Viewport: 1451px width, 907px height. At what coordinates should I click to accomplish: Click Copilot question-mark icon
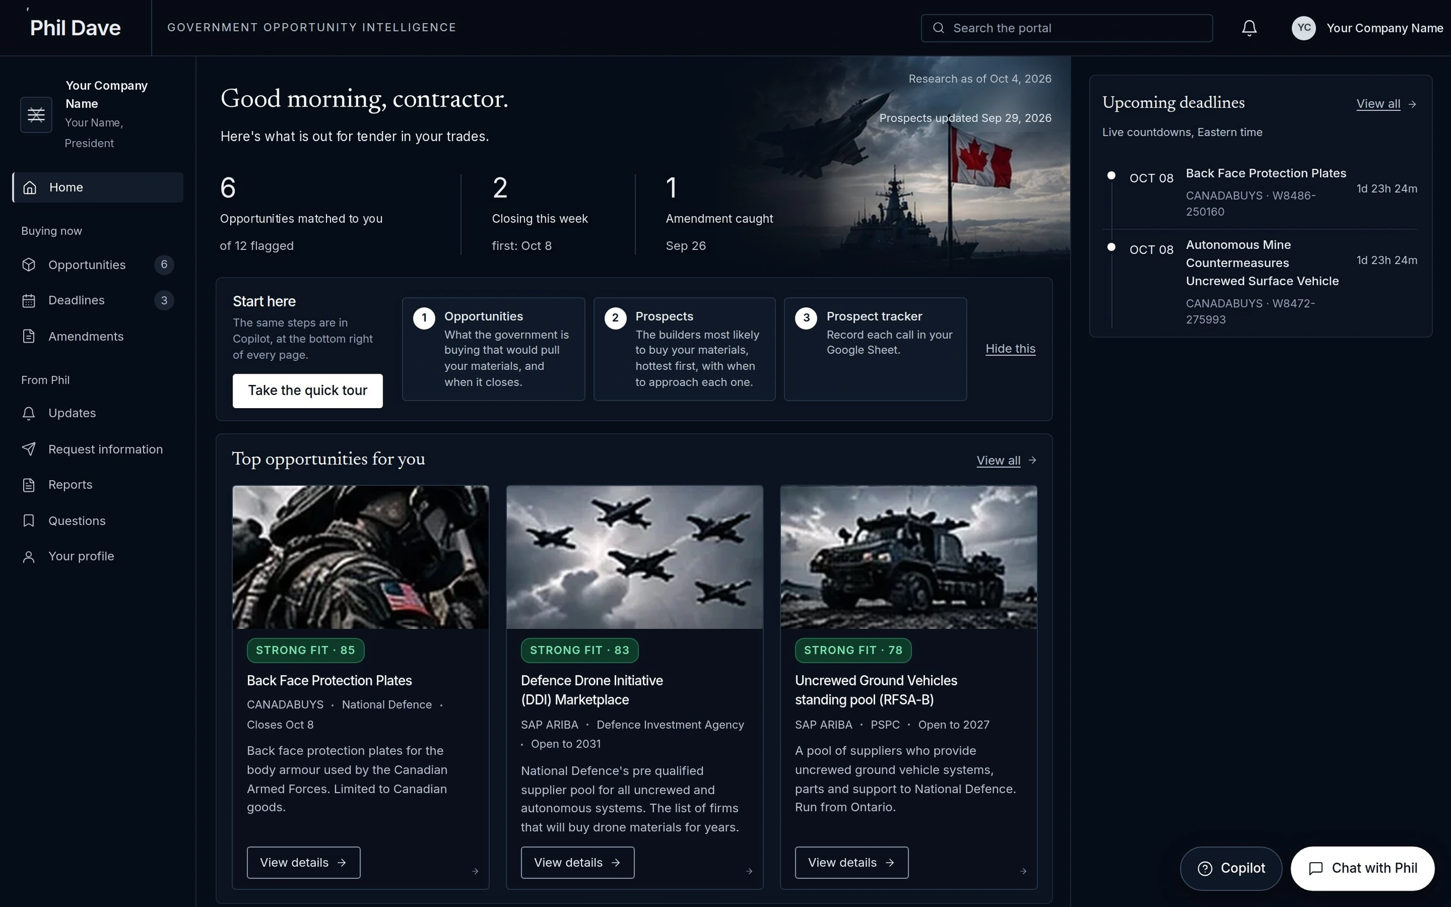[1204, 868]
